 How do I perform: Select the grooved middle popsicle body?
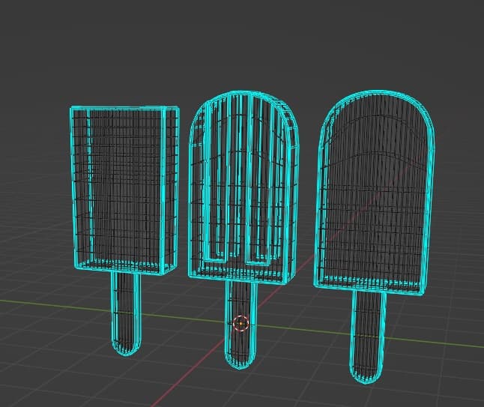coord(243,187)
